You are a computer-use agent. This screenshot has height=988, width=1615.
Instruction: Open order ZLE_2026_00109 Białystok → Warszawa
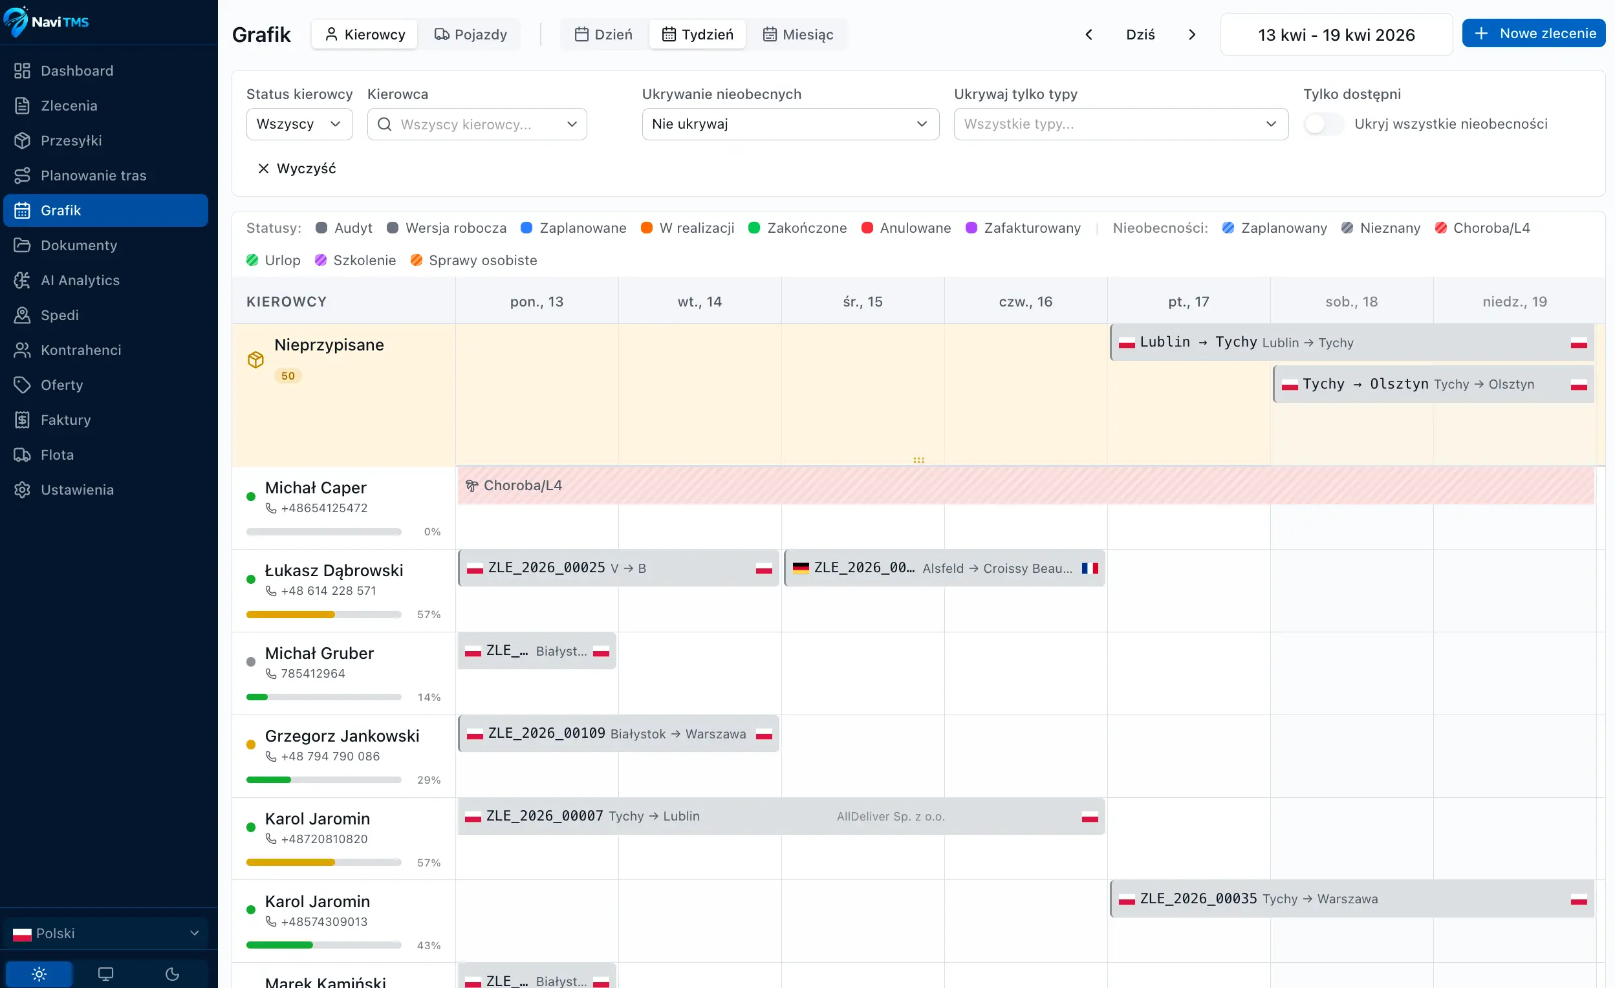tap(619, 734)
